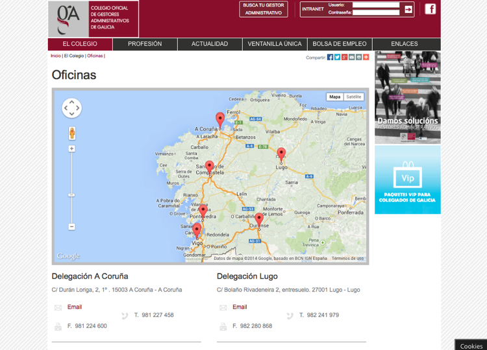The image size is (487, 350).
Task: Open the Enlaces menu
Action: pos(406,44)
